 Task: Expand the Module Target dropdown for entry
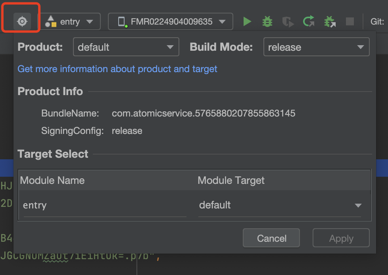(x=280, y=205)
